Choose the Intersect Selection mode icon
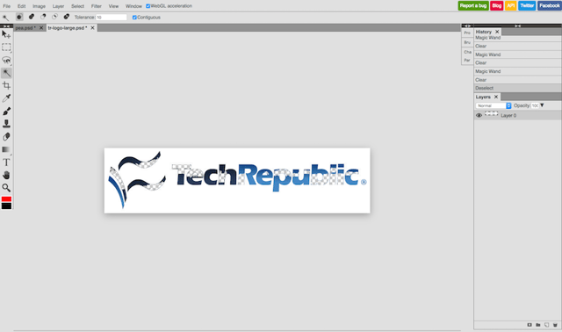 point(54,17)
